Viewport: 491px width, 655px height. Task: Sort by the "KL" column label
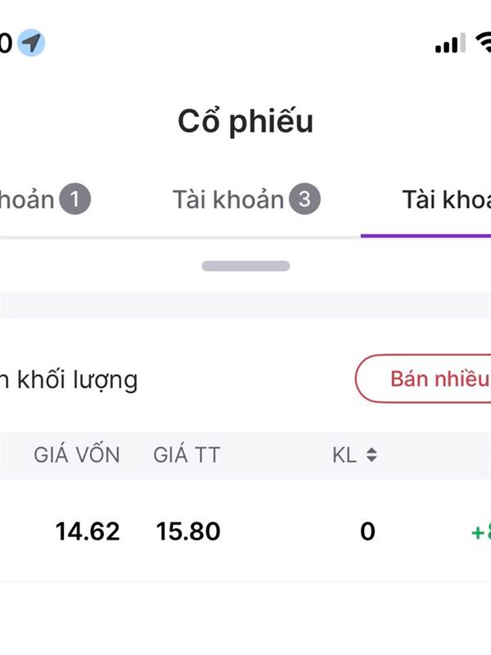[345, 455]
